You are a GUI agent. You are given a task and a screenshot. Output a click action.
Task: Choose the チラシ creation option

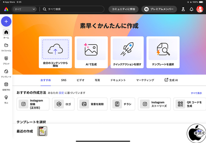click(123, 104)
